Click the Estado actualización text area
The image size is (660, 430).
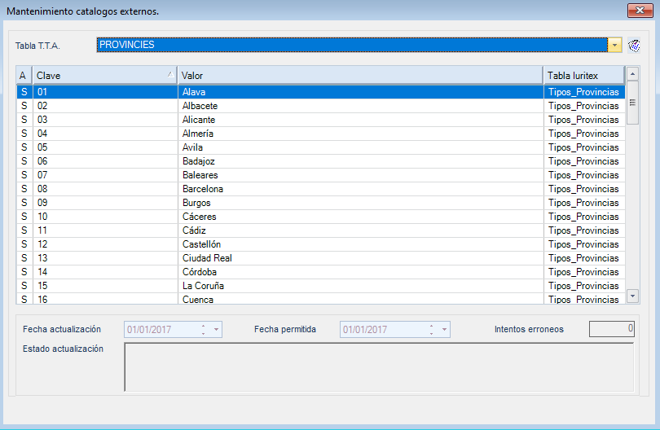pyautogui.click(x=378, y=366)
